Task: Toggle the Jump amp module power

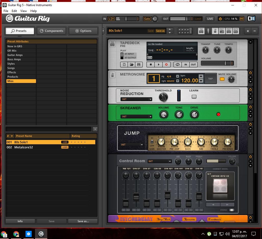Action: pyautogui.click(x=251, y=124)
